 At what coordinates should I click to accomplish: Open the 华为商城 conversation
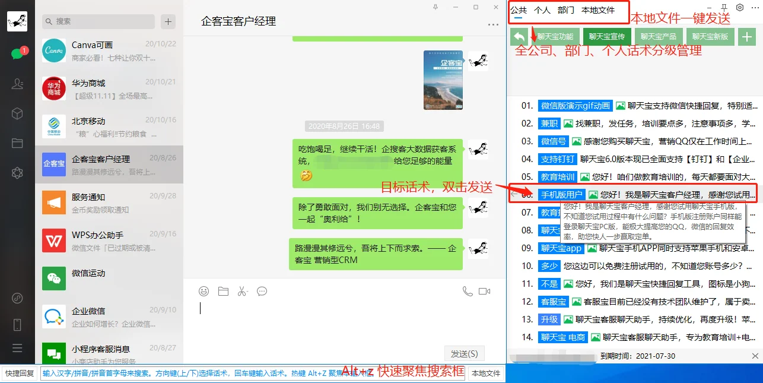point(109,89)
